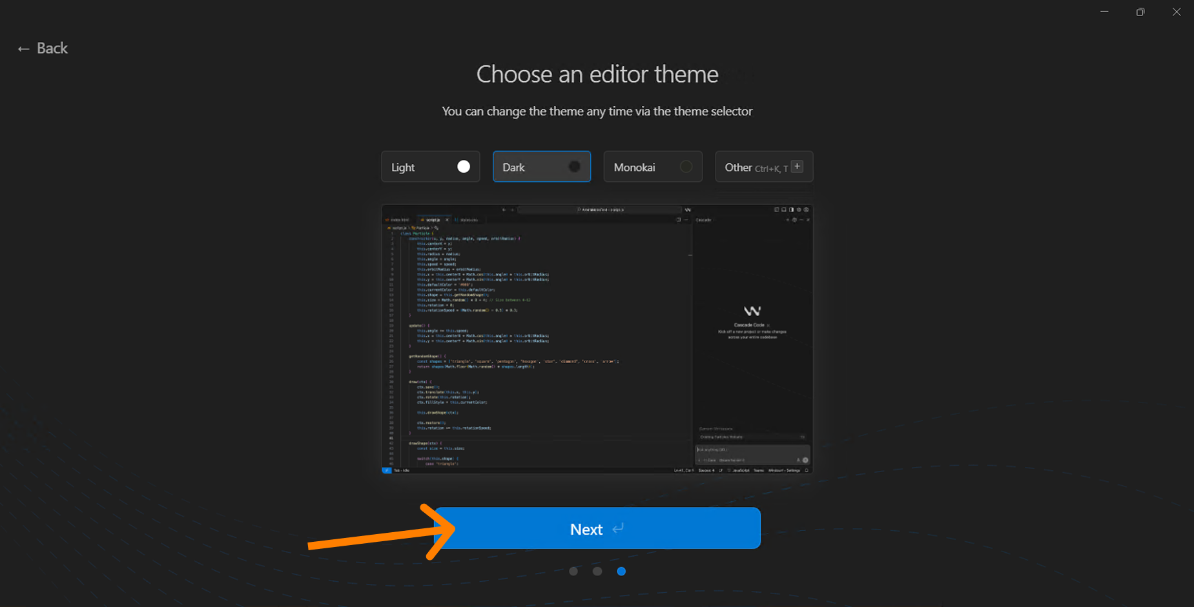
Task: Click the first pagination dot below Next
Action: (x=573, y=571)
